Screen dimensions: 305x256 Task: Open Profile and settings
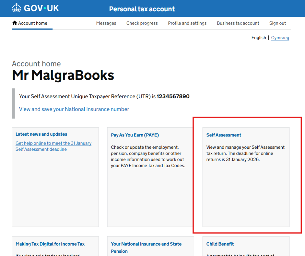tap(187, 23)
